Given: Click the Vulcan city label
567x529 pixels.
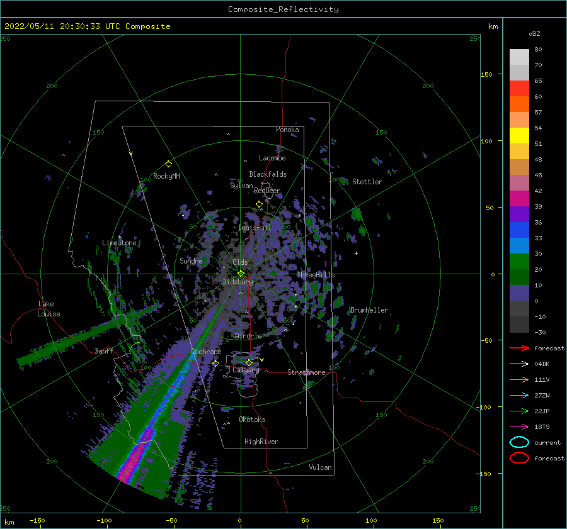Looking at the screenshot, I should click(321, 467).
